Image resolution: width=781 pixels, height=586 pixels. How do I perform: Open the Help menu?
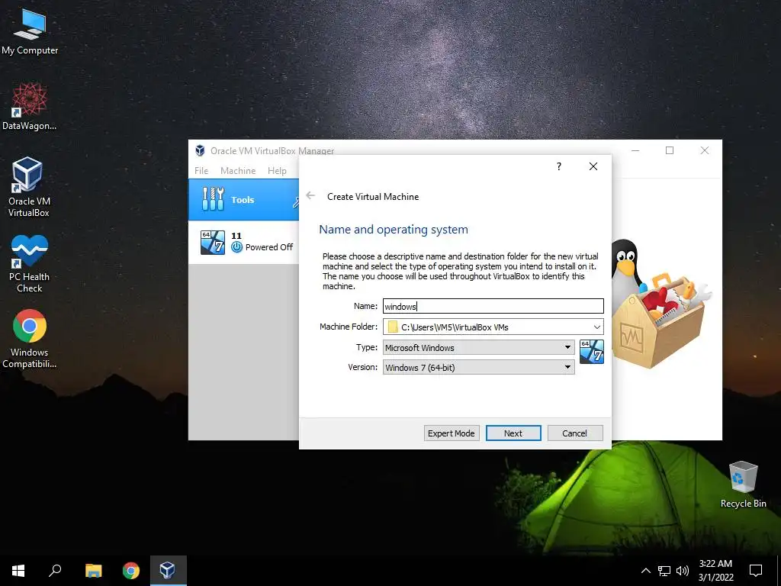click(x=277, y=170)
